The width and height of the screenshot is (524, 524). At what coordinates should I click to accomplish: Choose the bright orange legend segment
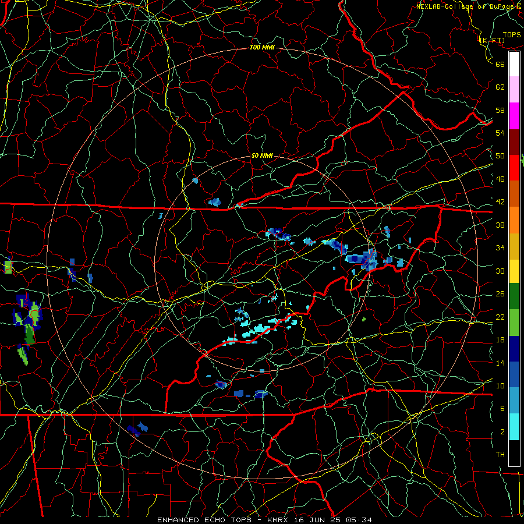coord(514,219)
